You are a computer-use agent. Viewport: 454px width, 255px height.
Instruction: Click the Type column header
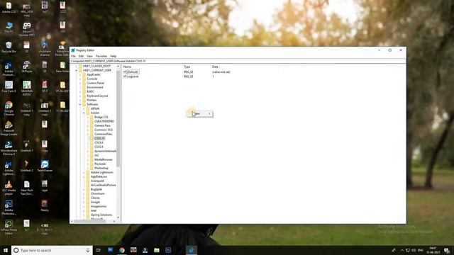pyautogui.click(x=187, y=67)
